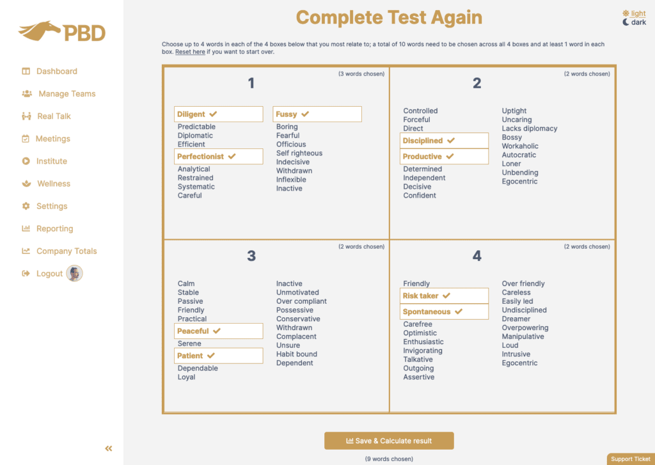Collapse the sidebar with double chevron
The height and width of the screenshot is (465, 655).
(109, 448)
